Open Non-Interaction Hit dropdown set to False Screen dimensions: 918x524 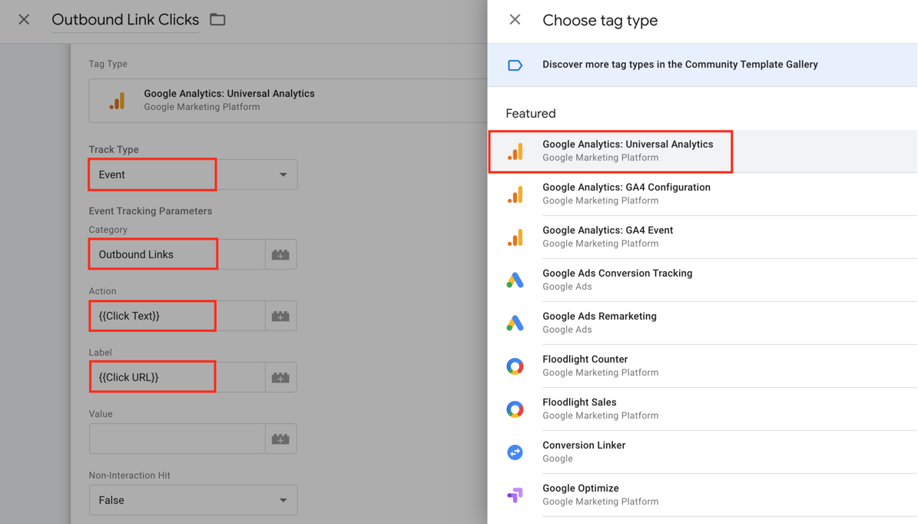(x=193, y=500)
